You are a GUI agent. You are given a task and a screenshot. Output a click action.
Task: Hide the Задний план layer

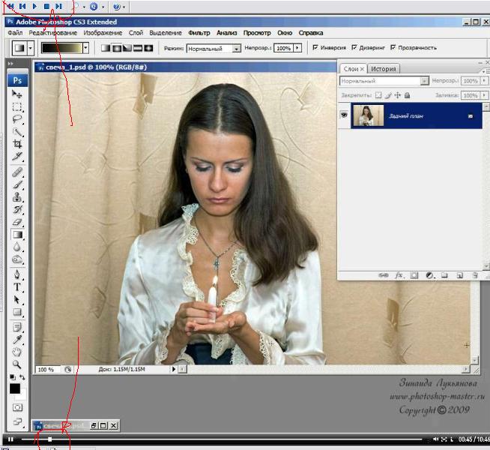tap(344, 115)
